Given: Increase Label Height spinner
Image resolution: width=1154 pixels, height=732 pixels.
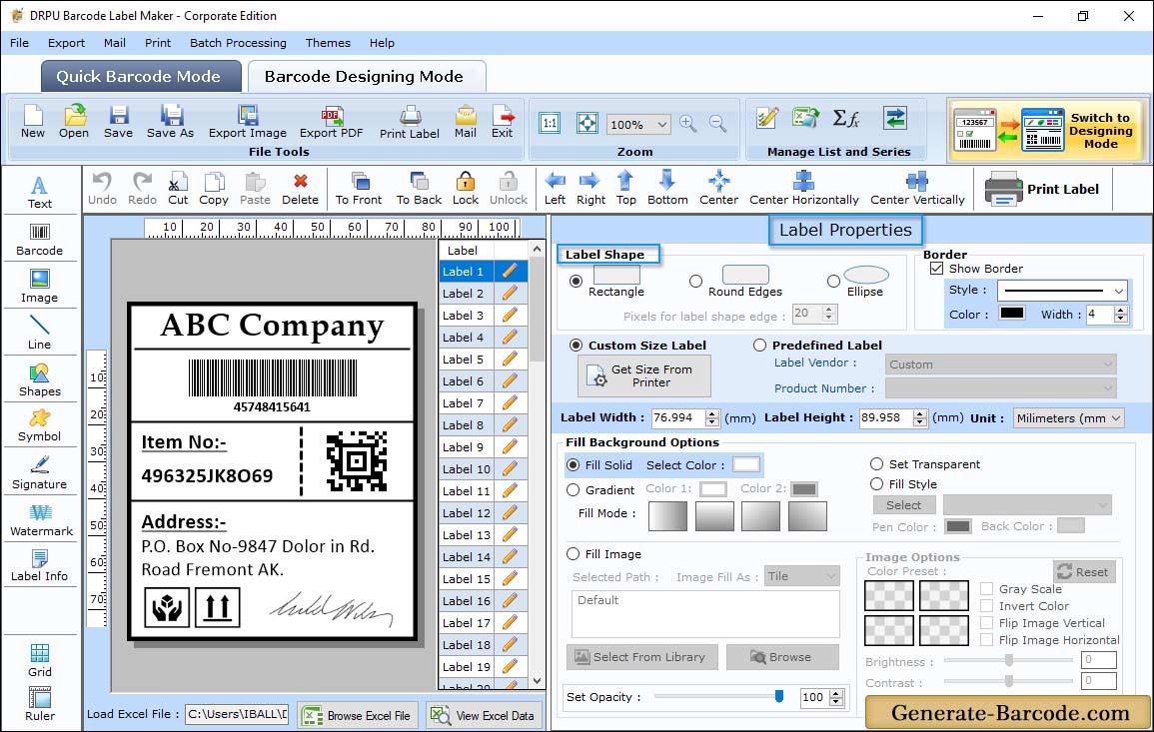Looking at the screenshot, I should point(920,413).
